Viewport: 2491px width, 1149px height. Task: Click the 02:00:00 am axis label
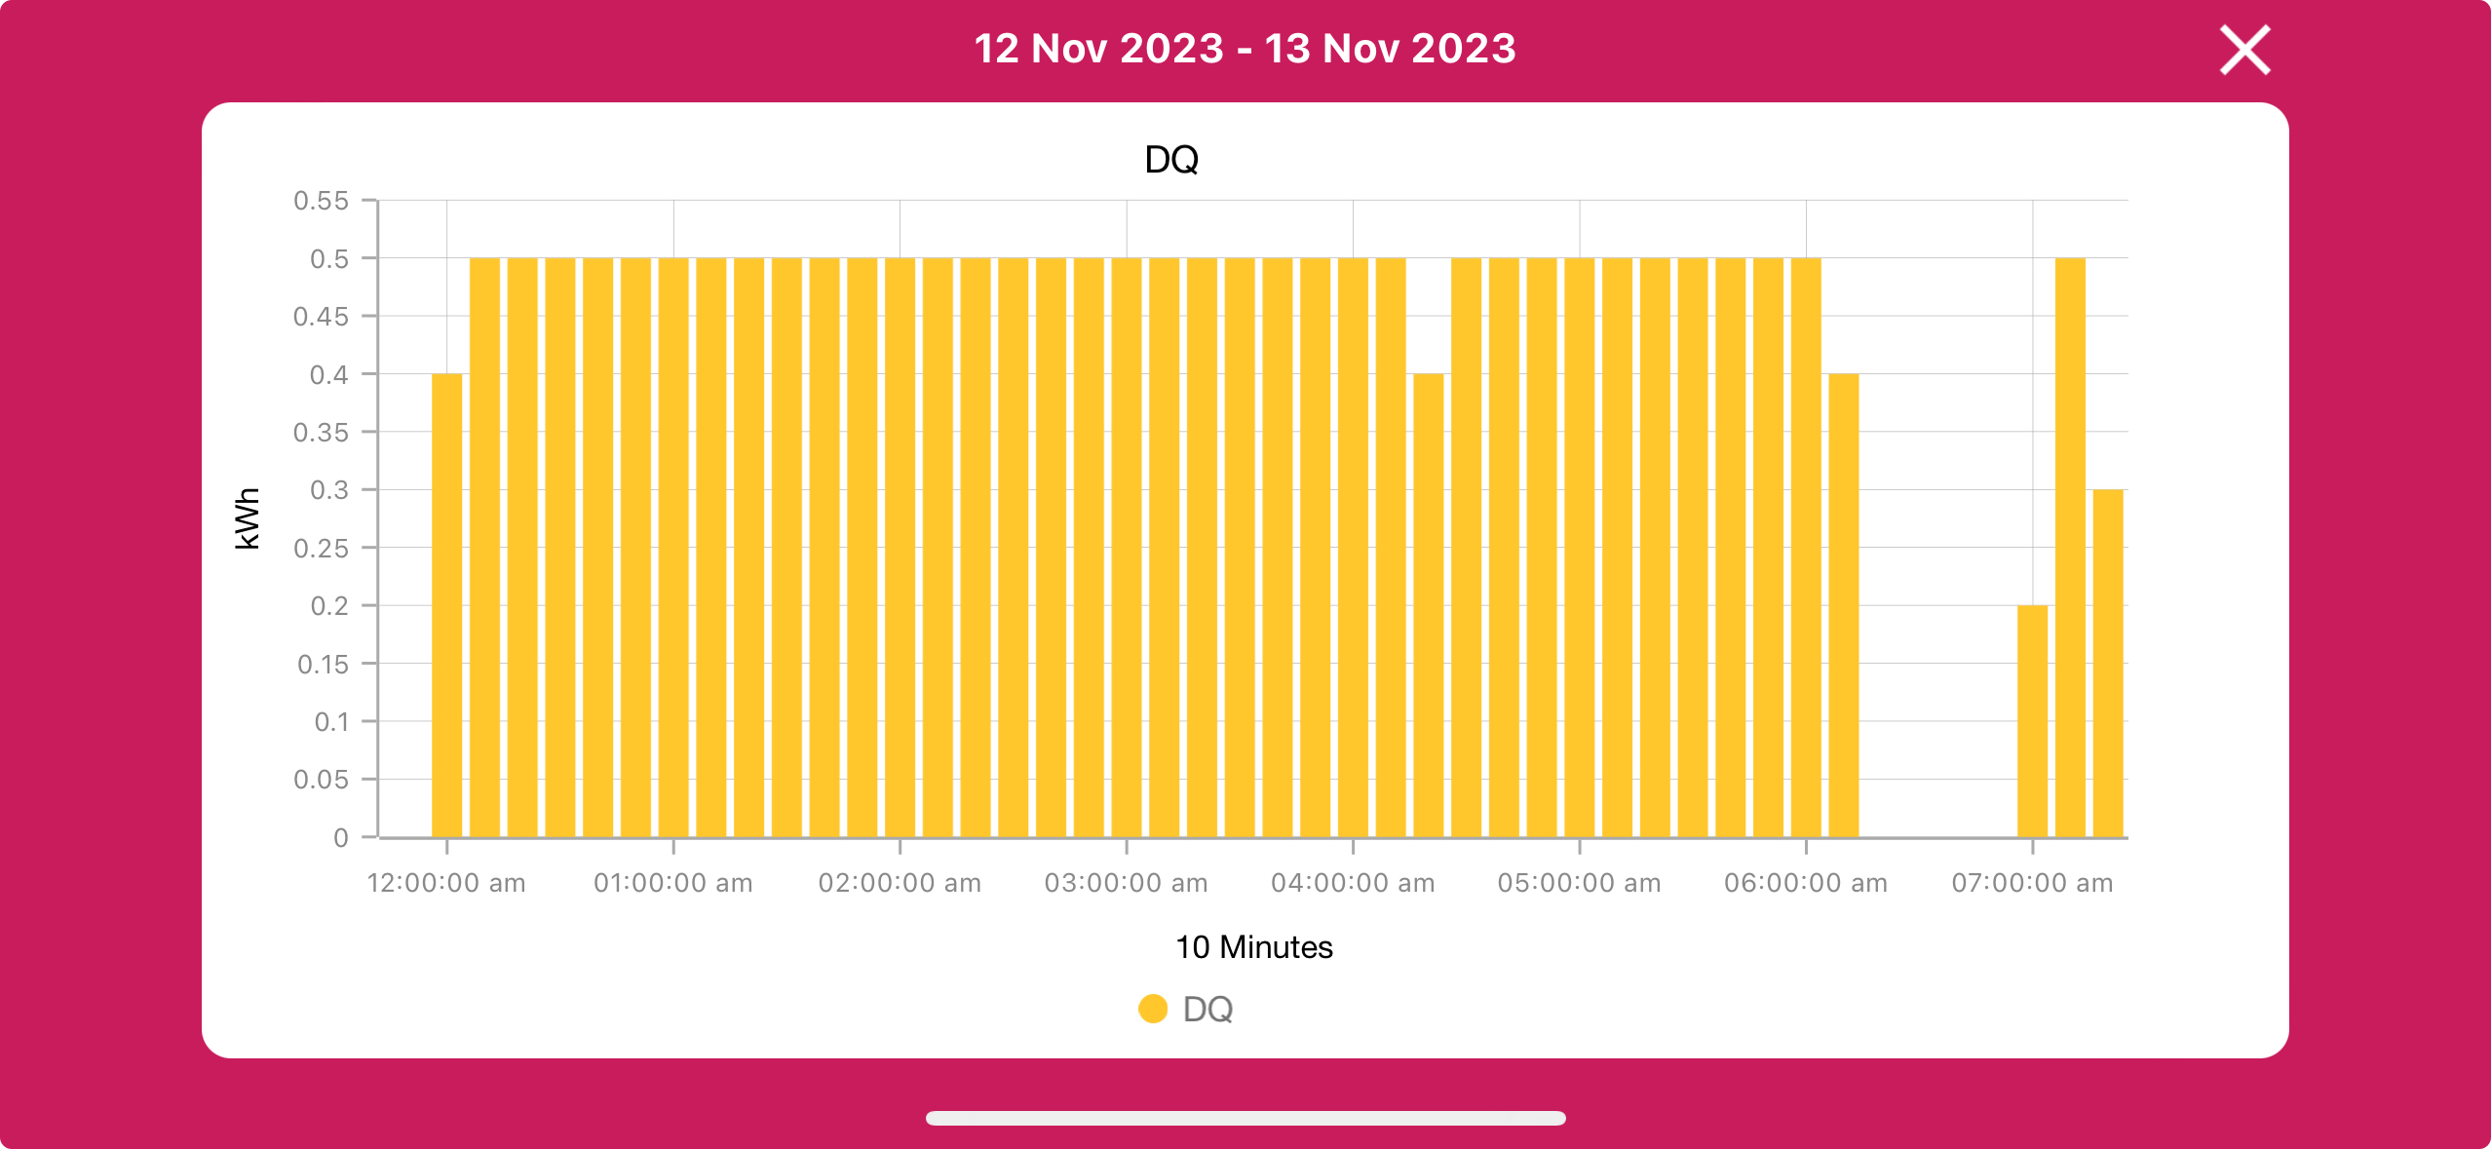coord(900,883)
